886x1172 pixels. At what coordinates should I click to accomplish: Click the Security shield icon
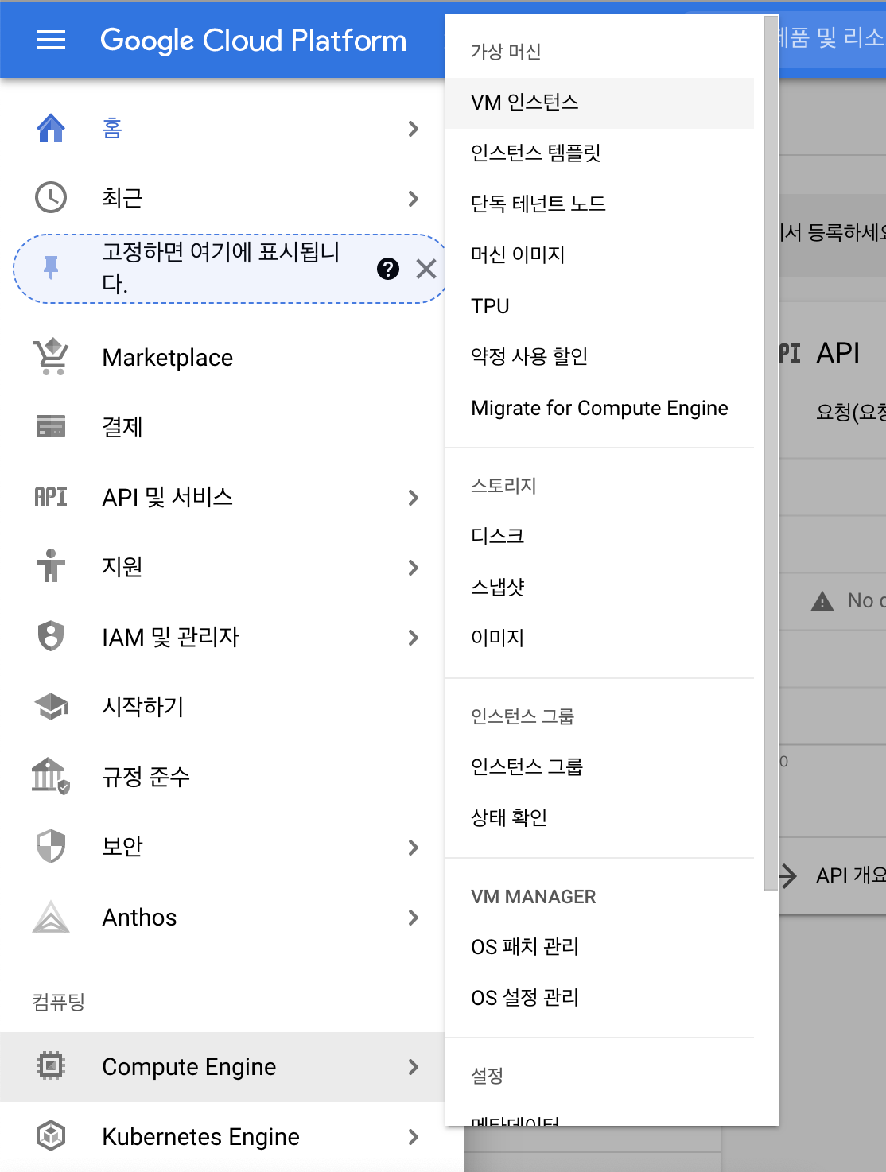pyautogui.click(x=51, y=846)
